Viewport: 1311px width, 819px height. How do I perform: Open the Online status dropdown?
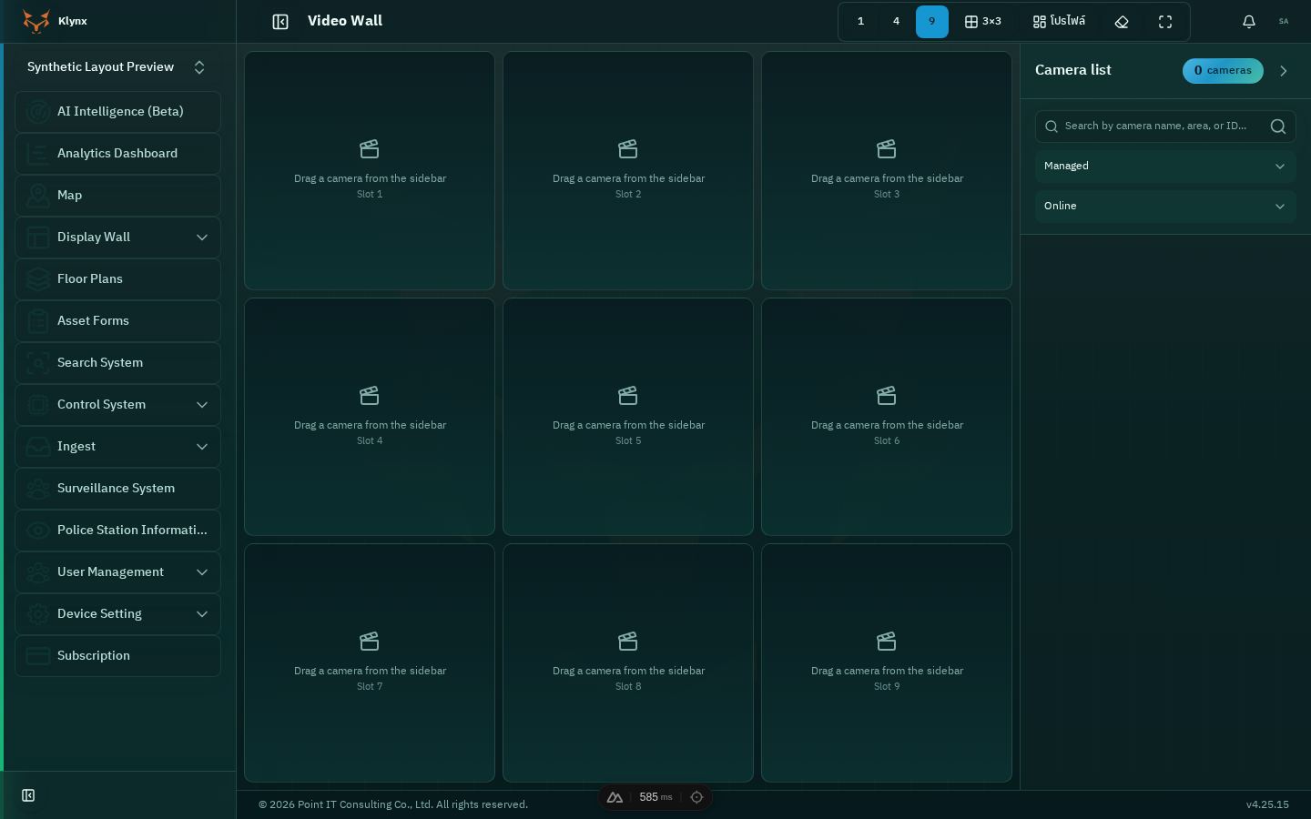1165,207
